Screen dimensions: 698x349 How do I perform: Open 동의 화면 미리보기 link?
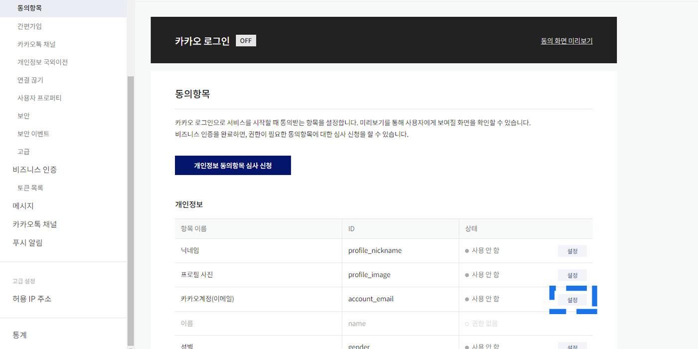coord(566,41)
